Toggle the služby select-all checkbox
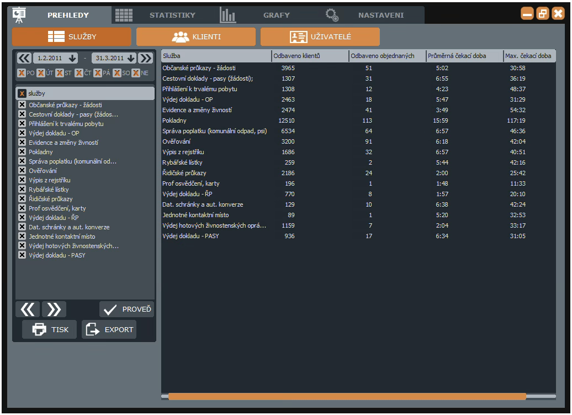 click(22, 93)
